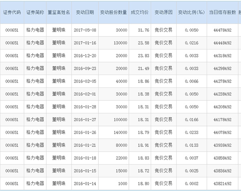Click the date cell 2016-01-14
241x191 pixels.
pos(85,183)
